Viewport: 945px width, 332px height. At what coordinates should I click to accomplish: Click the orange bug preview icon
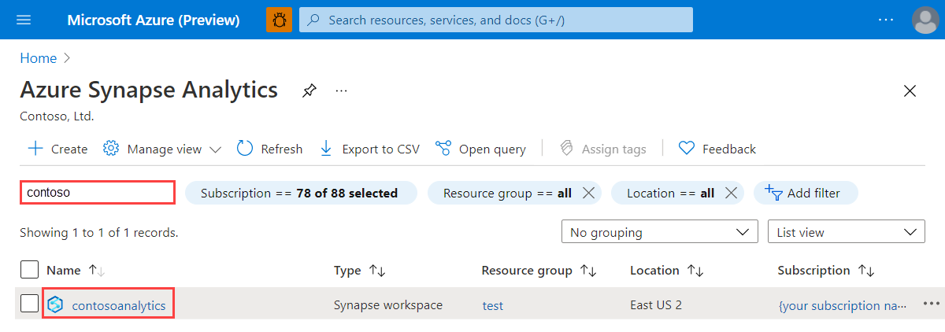point(280,20)
